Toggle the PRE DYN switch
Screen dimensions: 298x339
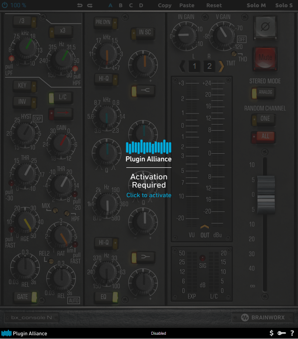[106, 23]
